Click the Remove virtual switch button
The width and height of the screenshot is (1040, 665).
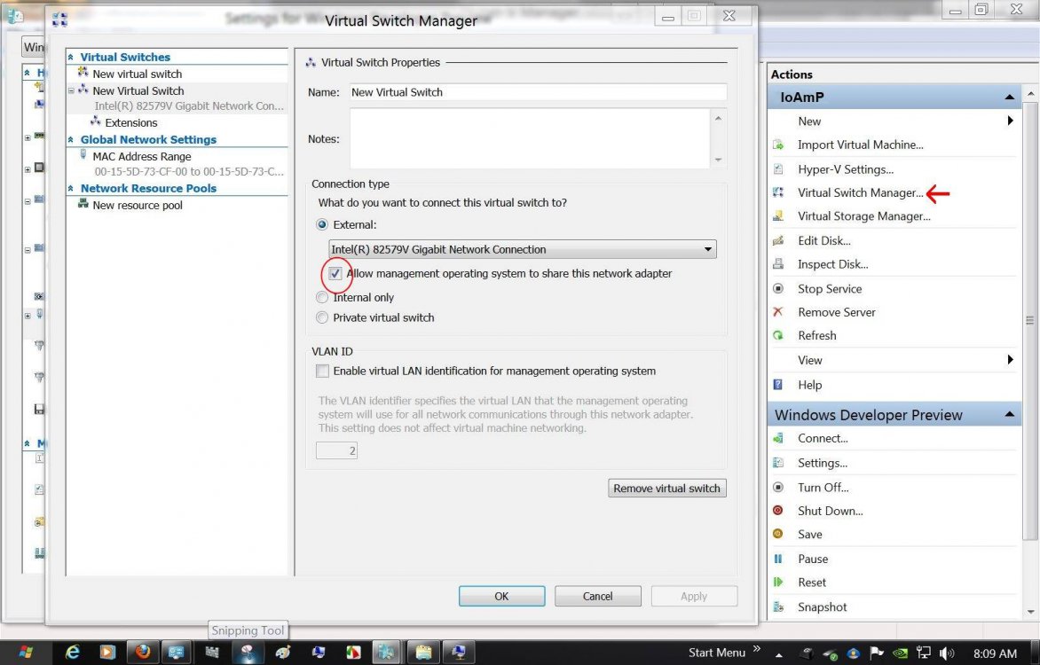pos(666,489)
